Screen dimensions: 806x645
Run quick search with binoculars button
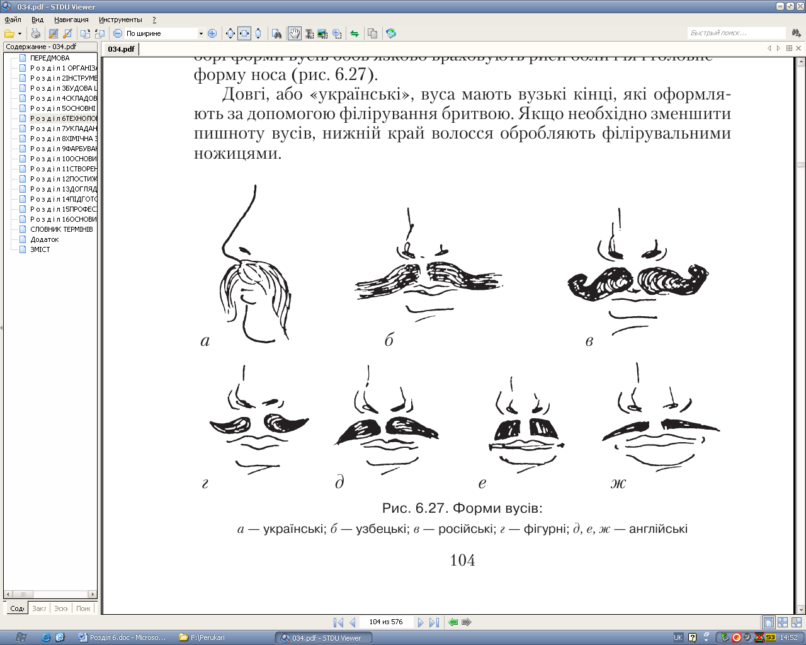coord(797,33)
